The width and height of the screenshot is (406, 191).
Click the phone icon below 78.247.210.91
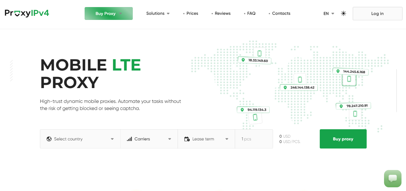355,114
